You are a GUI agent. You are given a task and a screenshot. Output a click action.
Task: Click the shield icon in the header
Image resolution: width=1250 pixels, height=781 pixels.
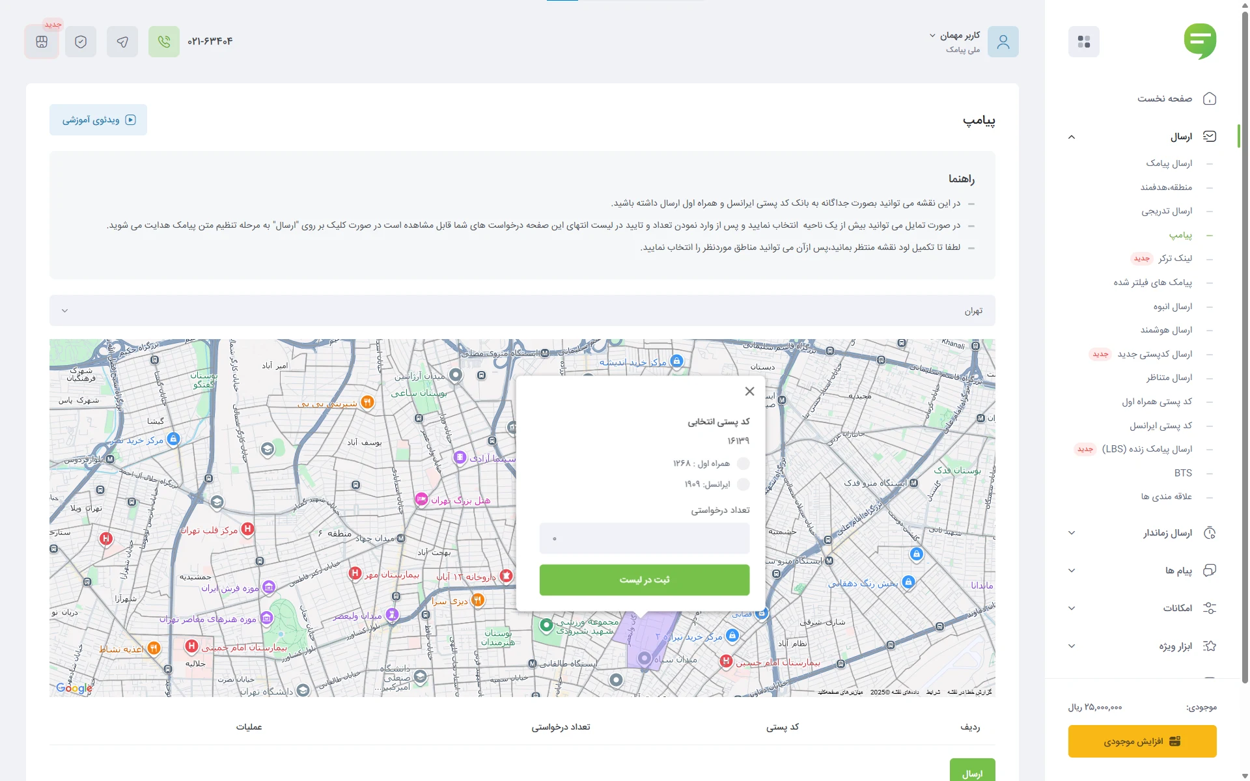81,42
